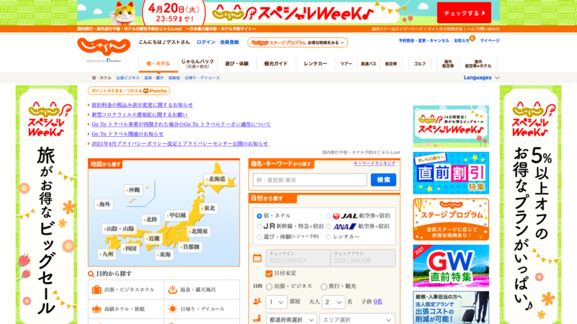
Task: Select 海外 on the map
Action: pos(104,204)
